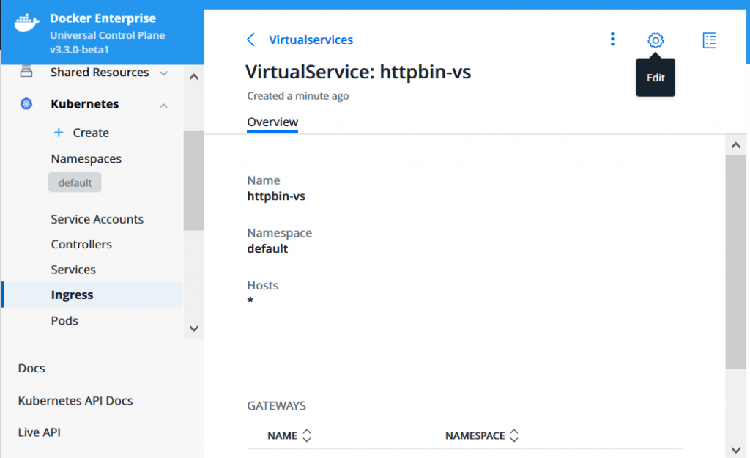Click the VirtualService: httpbin-vs heading
Image resolution: width=750 pixels, height=458 pixels.
[x=358, y=73]
